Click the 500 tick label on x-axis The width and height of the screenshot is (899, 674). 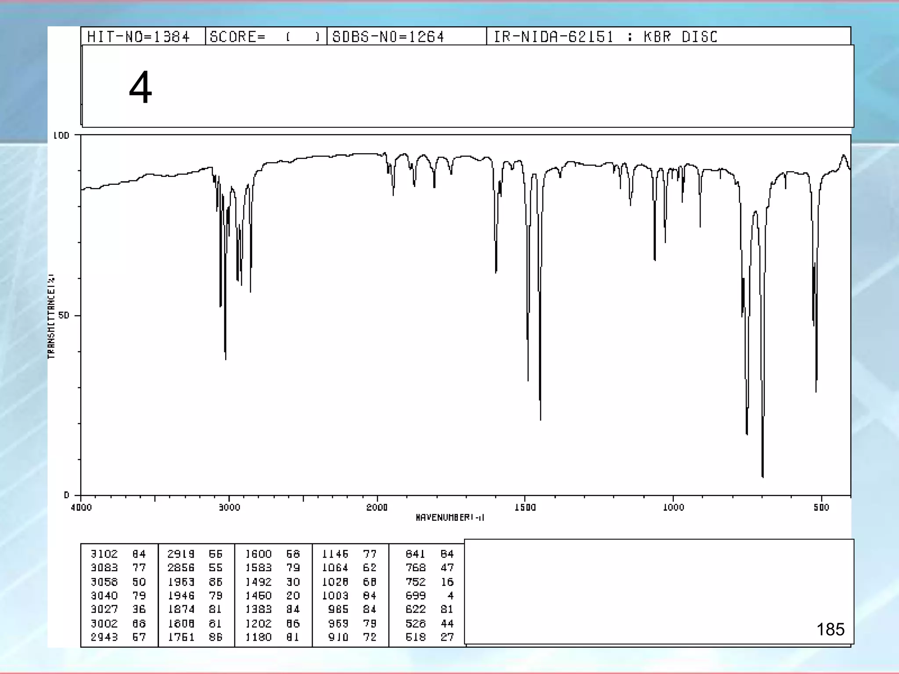(821, 508)
